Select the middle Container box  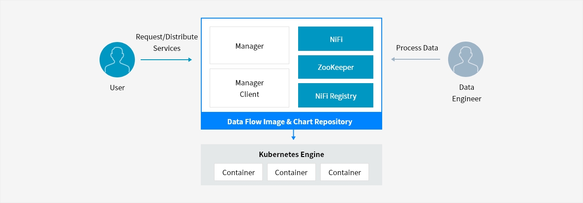(x=291, y=172)
